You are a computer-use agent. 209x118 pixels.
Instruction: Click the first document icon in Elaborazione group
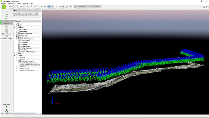(17, 6)
